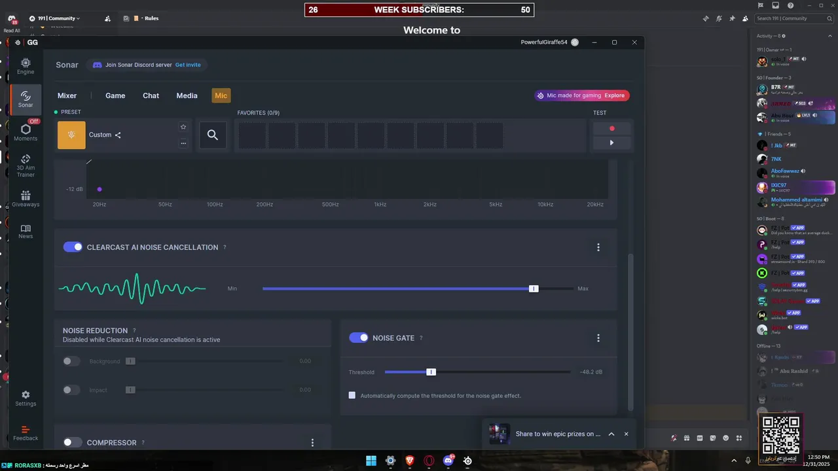Open Discord inbox icon
Viewport: 838px width, 471px height.
coord(776,5)
